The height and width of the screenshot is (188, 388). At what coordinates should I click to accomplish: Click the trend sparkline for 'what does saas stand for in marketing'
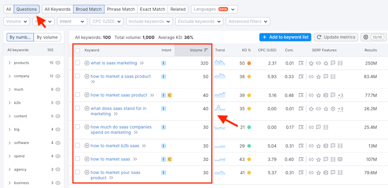220,108
